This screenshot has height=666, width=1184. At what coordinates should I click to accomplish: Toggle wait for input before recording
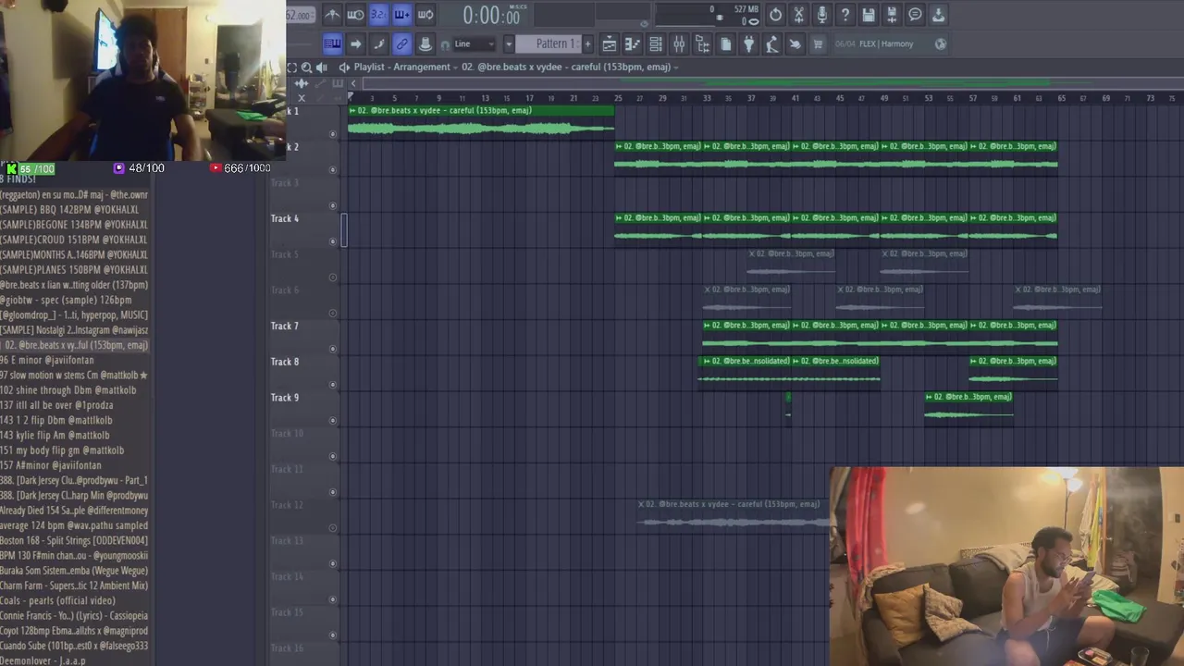[x=355, y=14]
